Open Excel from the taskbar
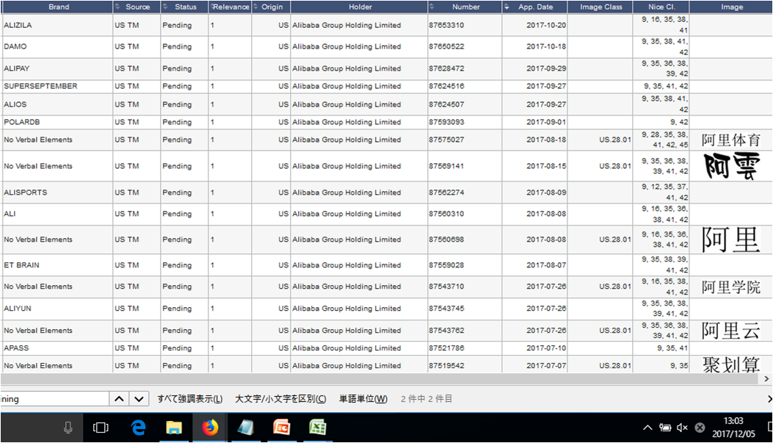Screen dimensions: 773x443 (317, 427)
